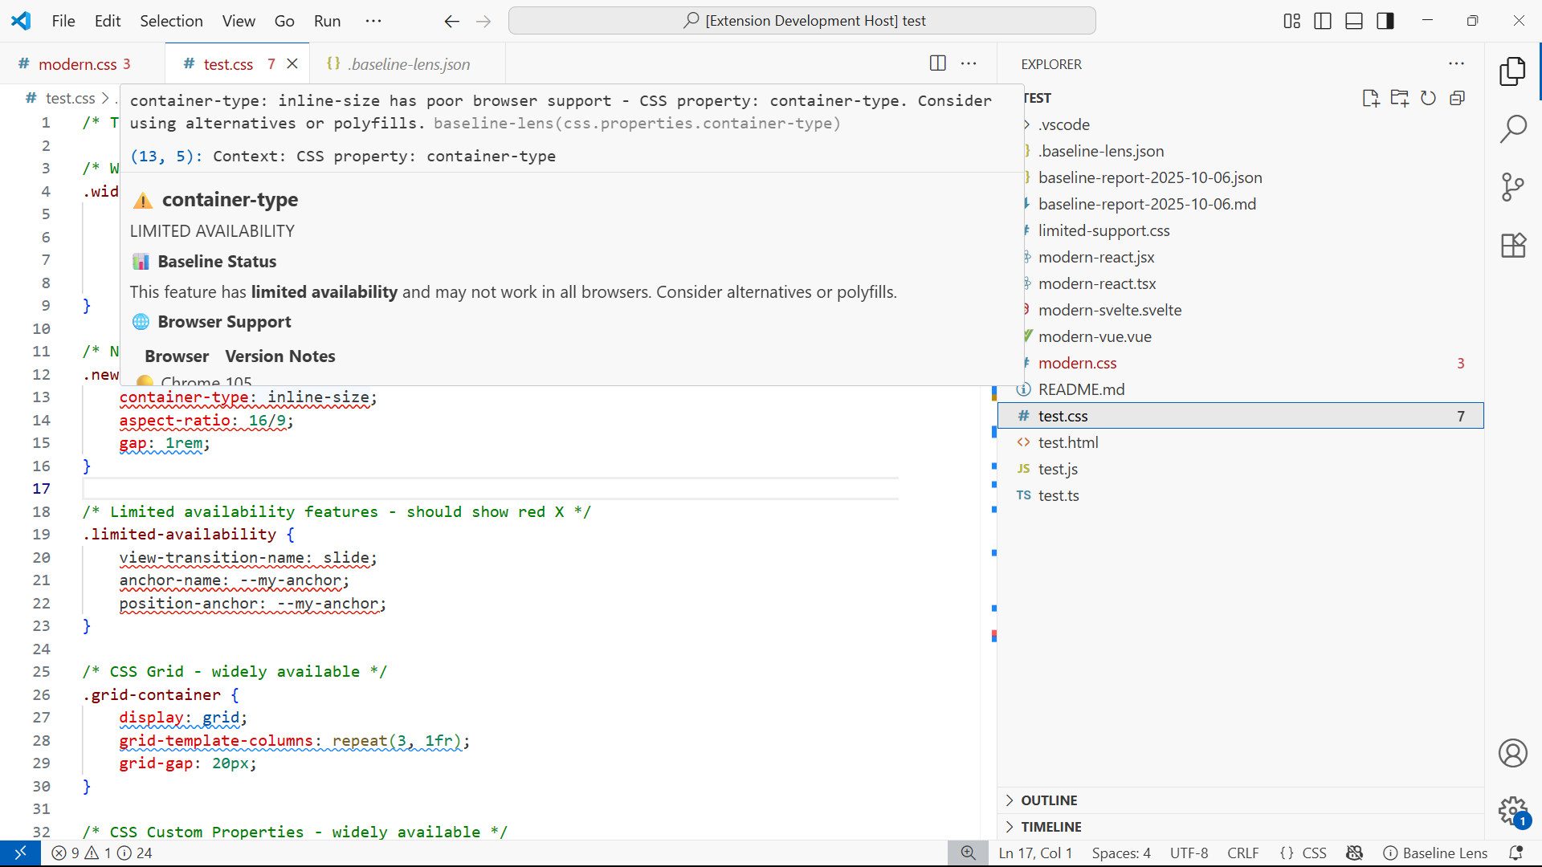Open the Search view icon
This screenshot has height=867, width=1542.
pyautogui.click(x=1513, y=128)
